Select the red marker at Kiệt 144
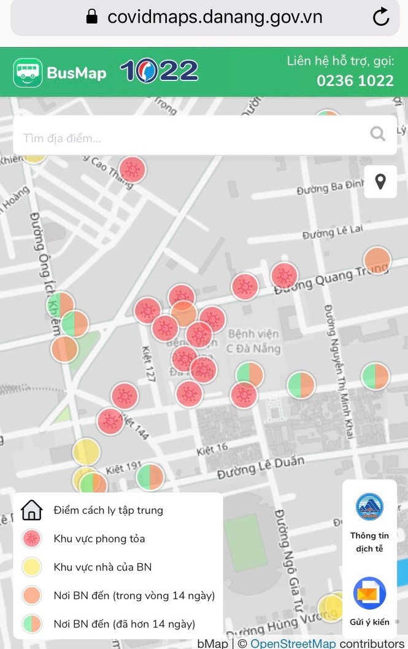408x649 pixels. (110, 421)
